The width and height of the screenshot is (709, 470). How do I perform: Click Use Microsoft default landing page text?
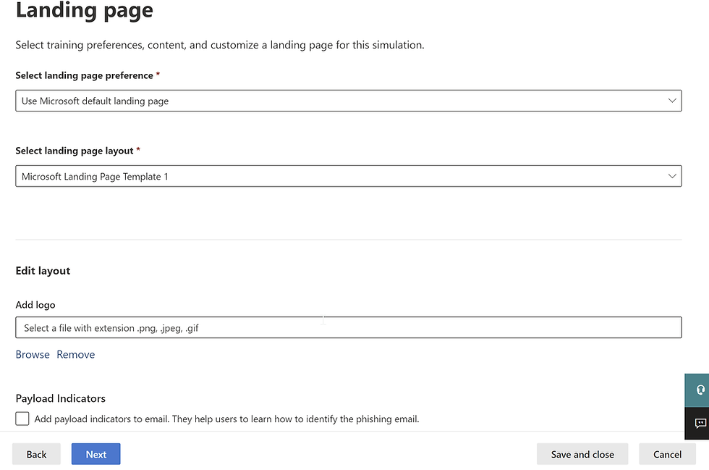click(95, 101)
